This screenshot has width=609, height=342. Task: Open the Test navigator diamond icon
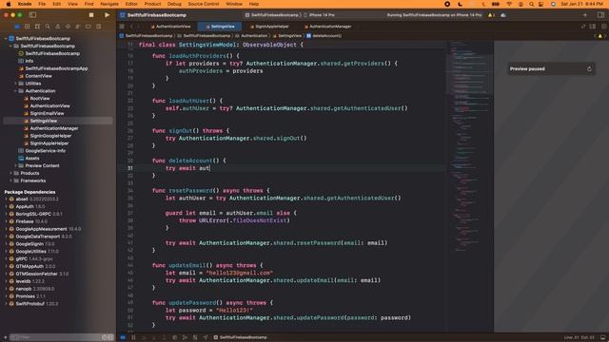pyautogui.click(x=68, y=27)
